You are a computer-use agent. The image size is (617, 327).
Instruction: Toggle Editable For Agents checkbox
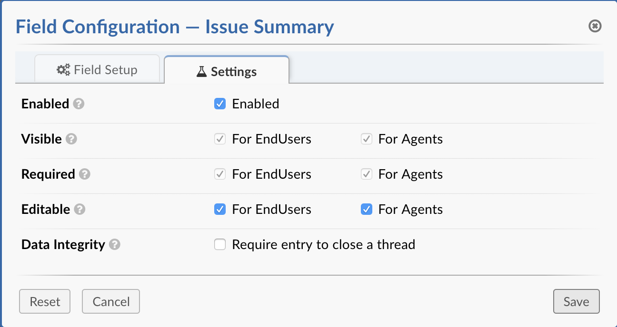[367, 210]
